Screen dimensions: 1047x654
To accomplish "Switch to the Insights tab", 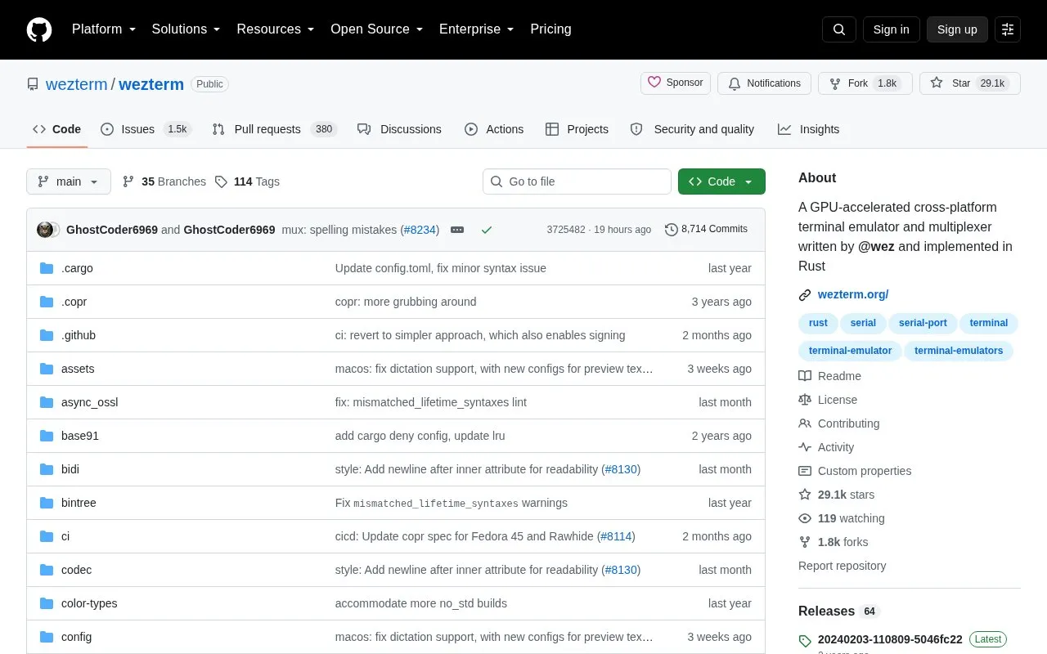I will point(808,129).
